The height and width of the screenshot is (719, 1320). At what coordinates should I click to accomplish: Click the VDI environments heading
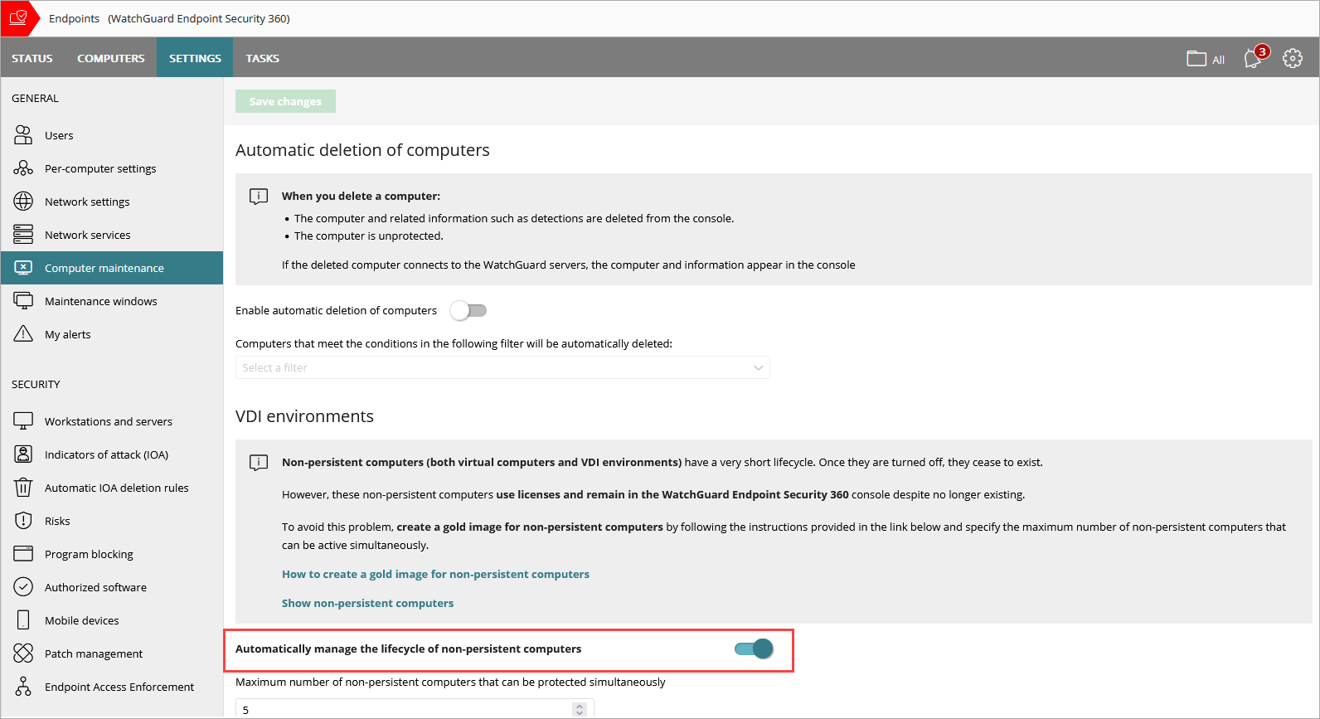pos(304,416)
